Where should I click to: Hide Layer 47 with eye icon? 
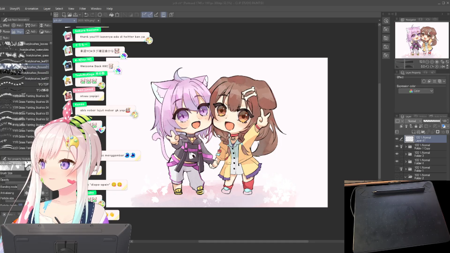[397, 139]
